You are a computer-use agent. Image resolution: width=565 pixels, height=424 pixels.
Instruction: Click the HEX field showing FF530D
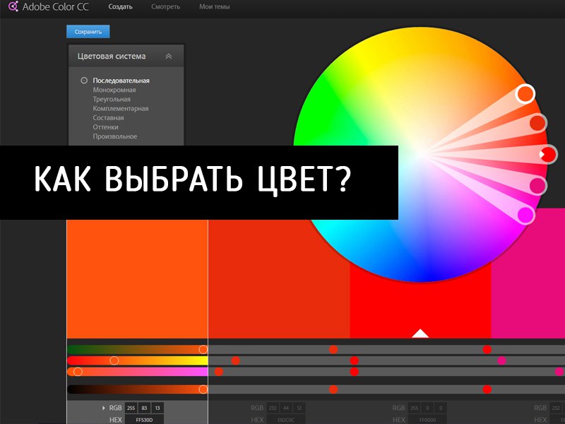143,419
